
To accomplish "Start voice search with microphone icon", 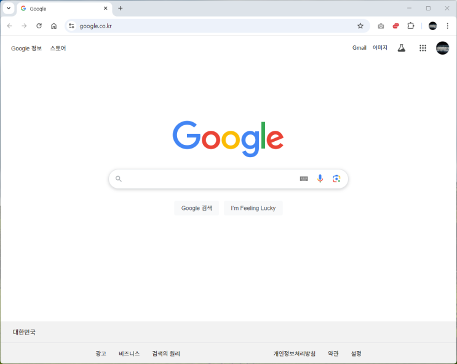I will [320, 179].
